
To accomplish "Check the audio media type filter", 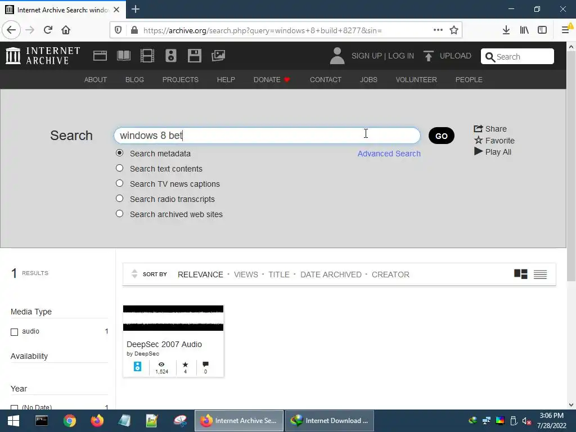I will coord(14,332).
